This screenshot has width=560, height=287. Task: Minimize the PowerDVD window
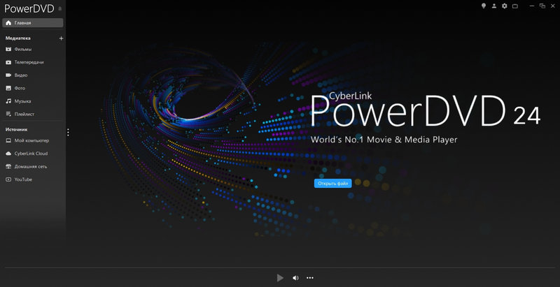[532, 6]
